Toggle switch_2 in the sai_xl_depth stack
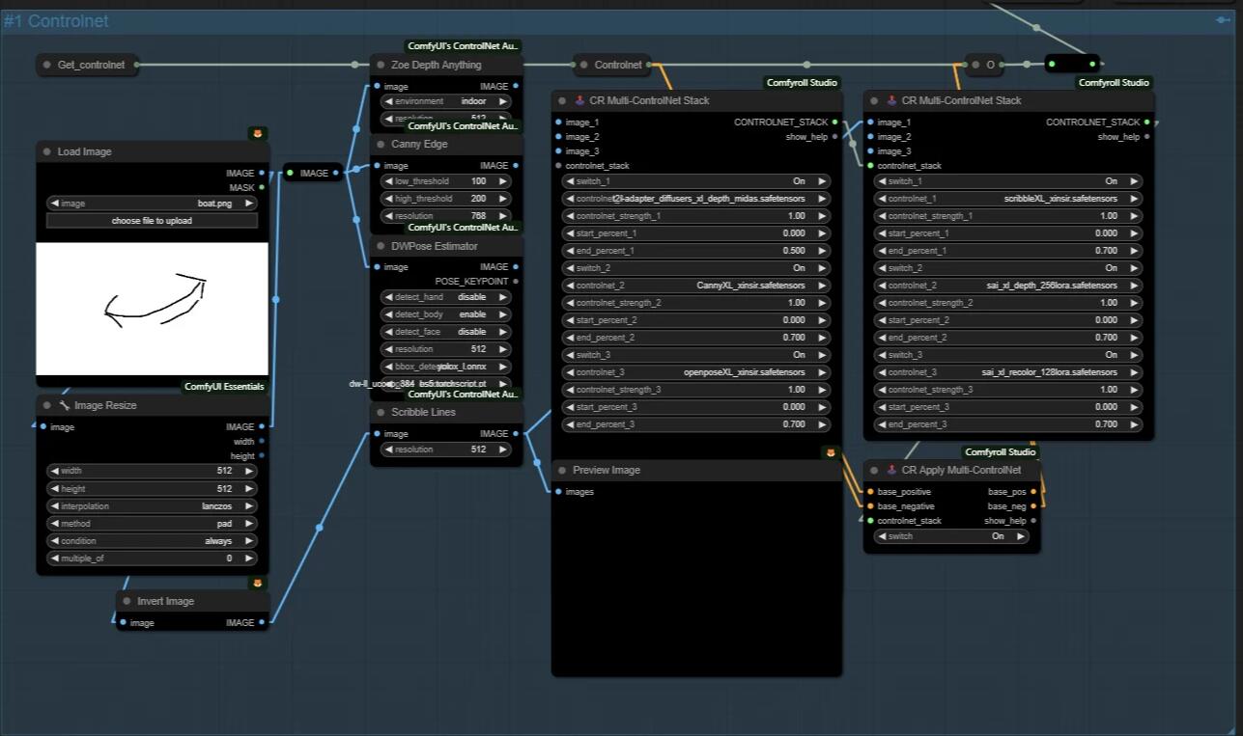Viewport: 1243px width, 736px height. [1008, 267]
